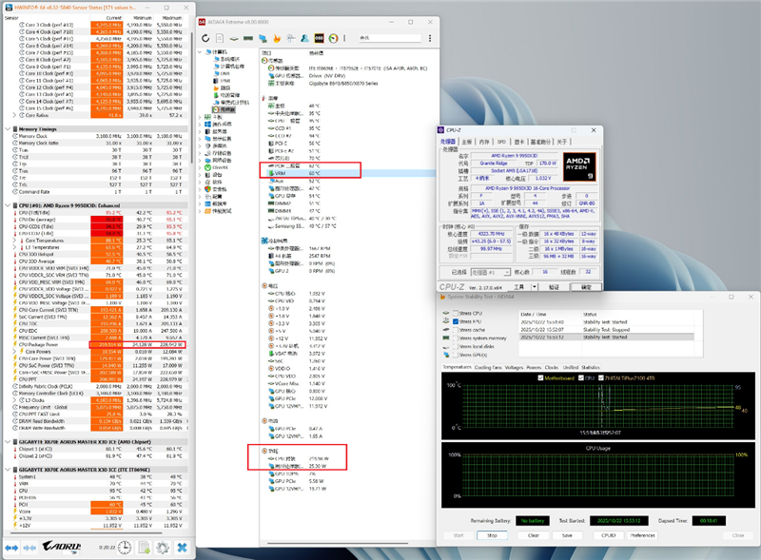Open the AIDA64 report wizard icon

218,39
